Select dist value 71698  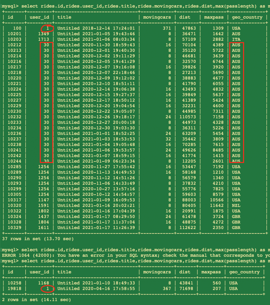point(186,289)
